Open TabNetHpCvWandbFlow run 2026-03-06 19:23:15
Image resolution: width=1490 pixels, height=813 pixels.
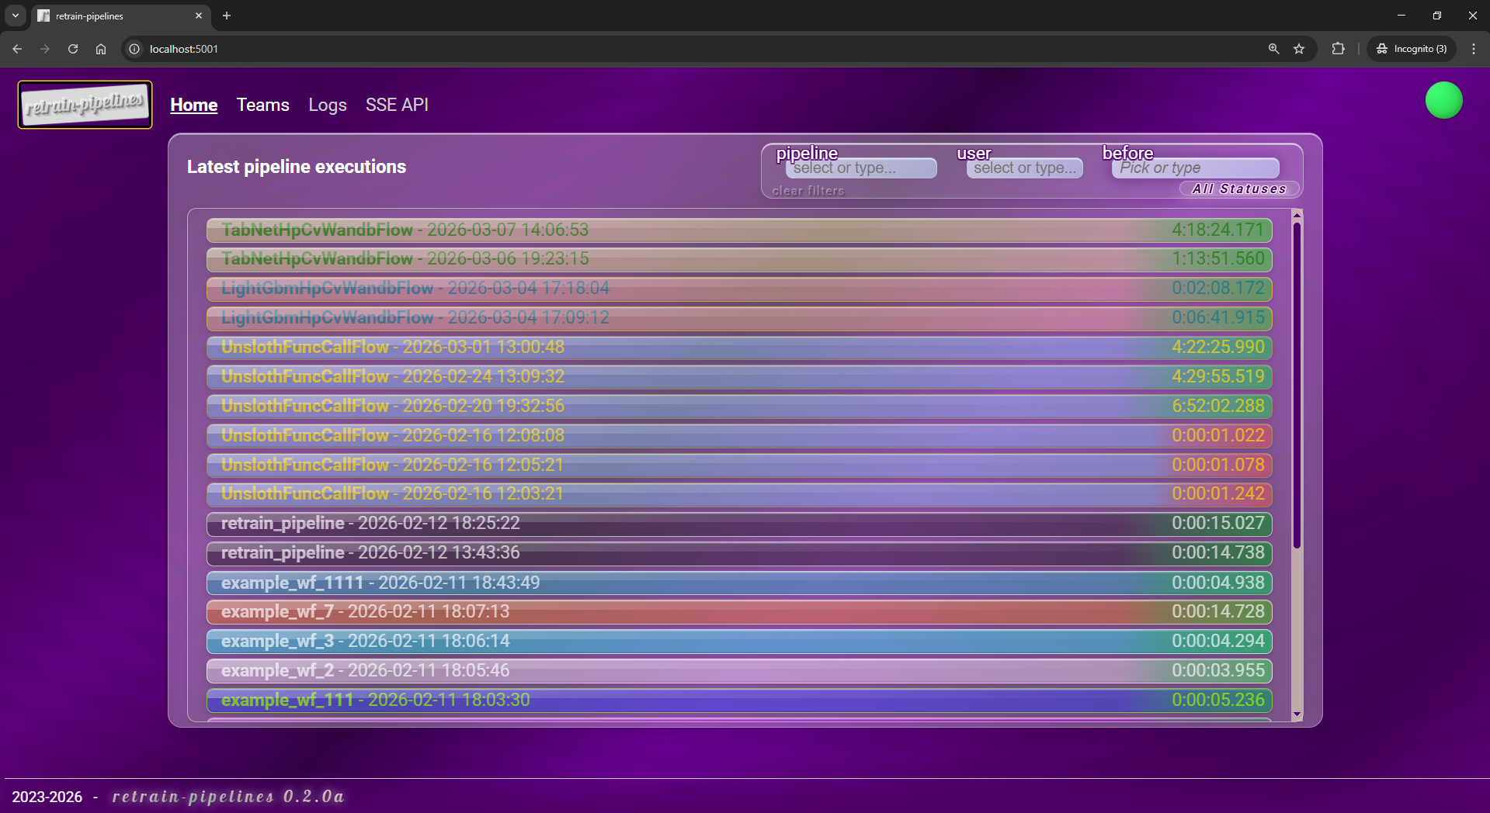click(739, 259)
